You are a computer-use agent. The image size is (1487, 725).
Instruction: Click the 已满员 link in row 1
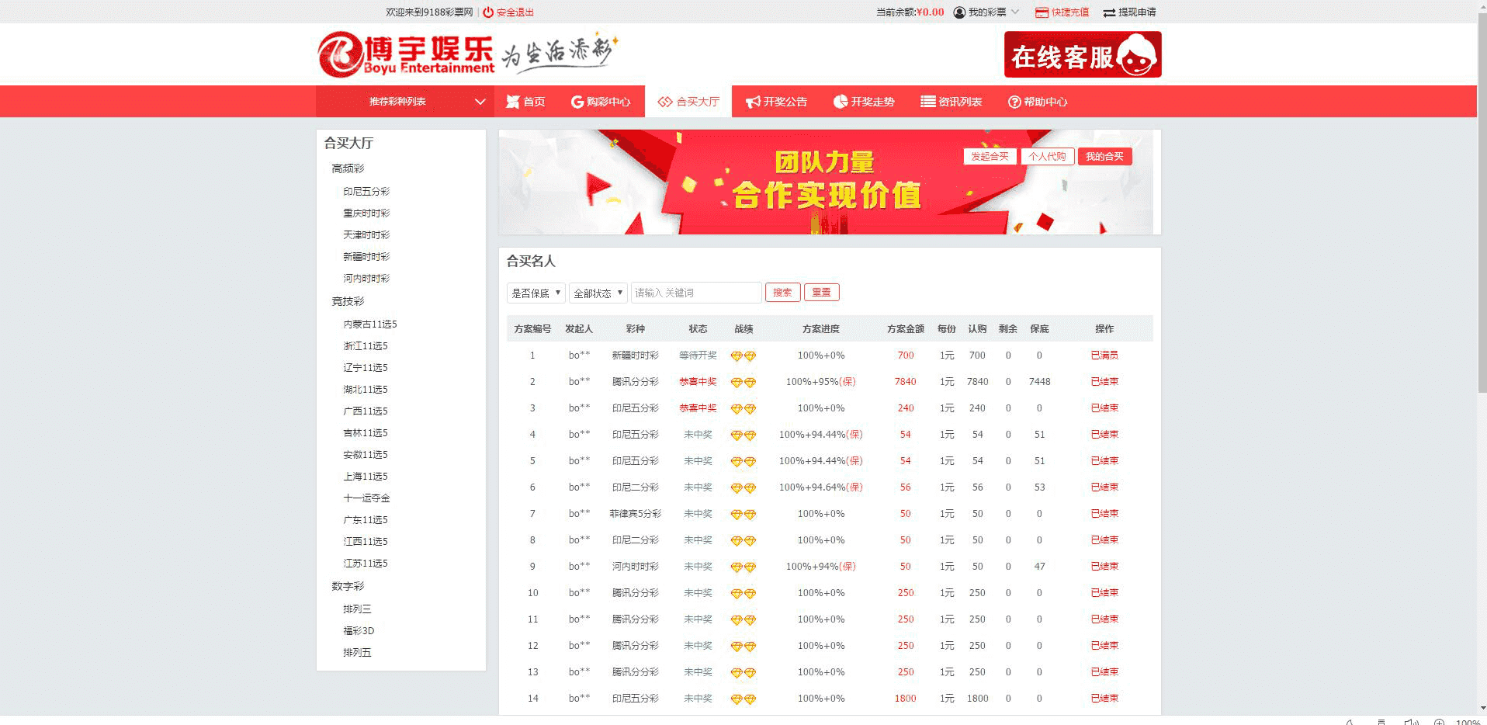(x=1104, y=356)
